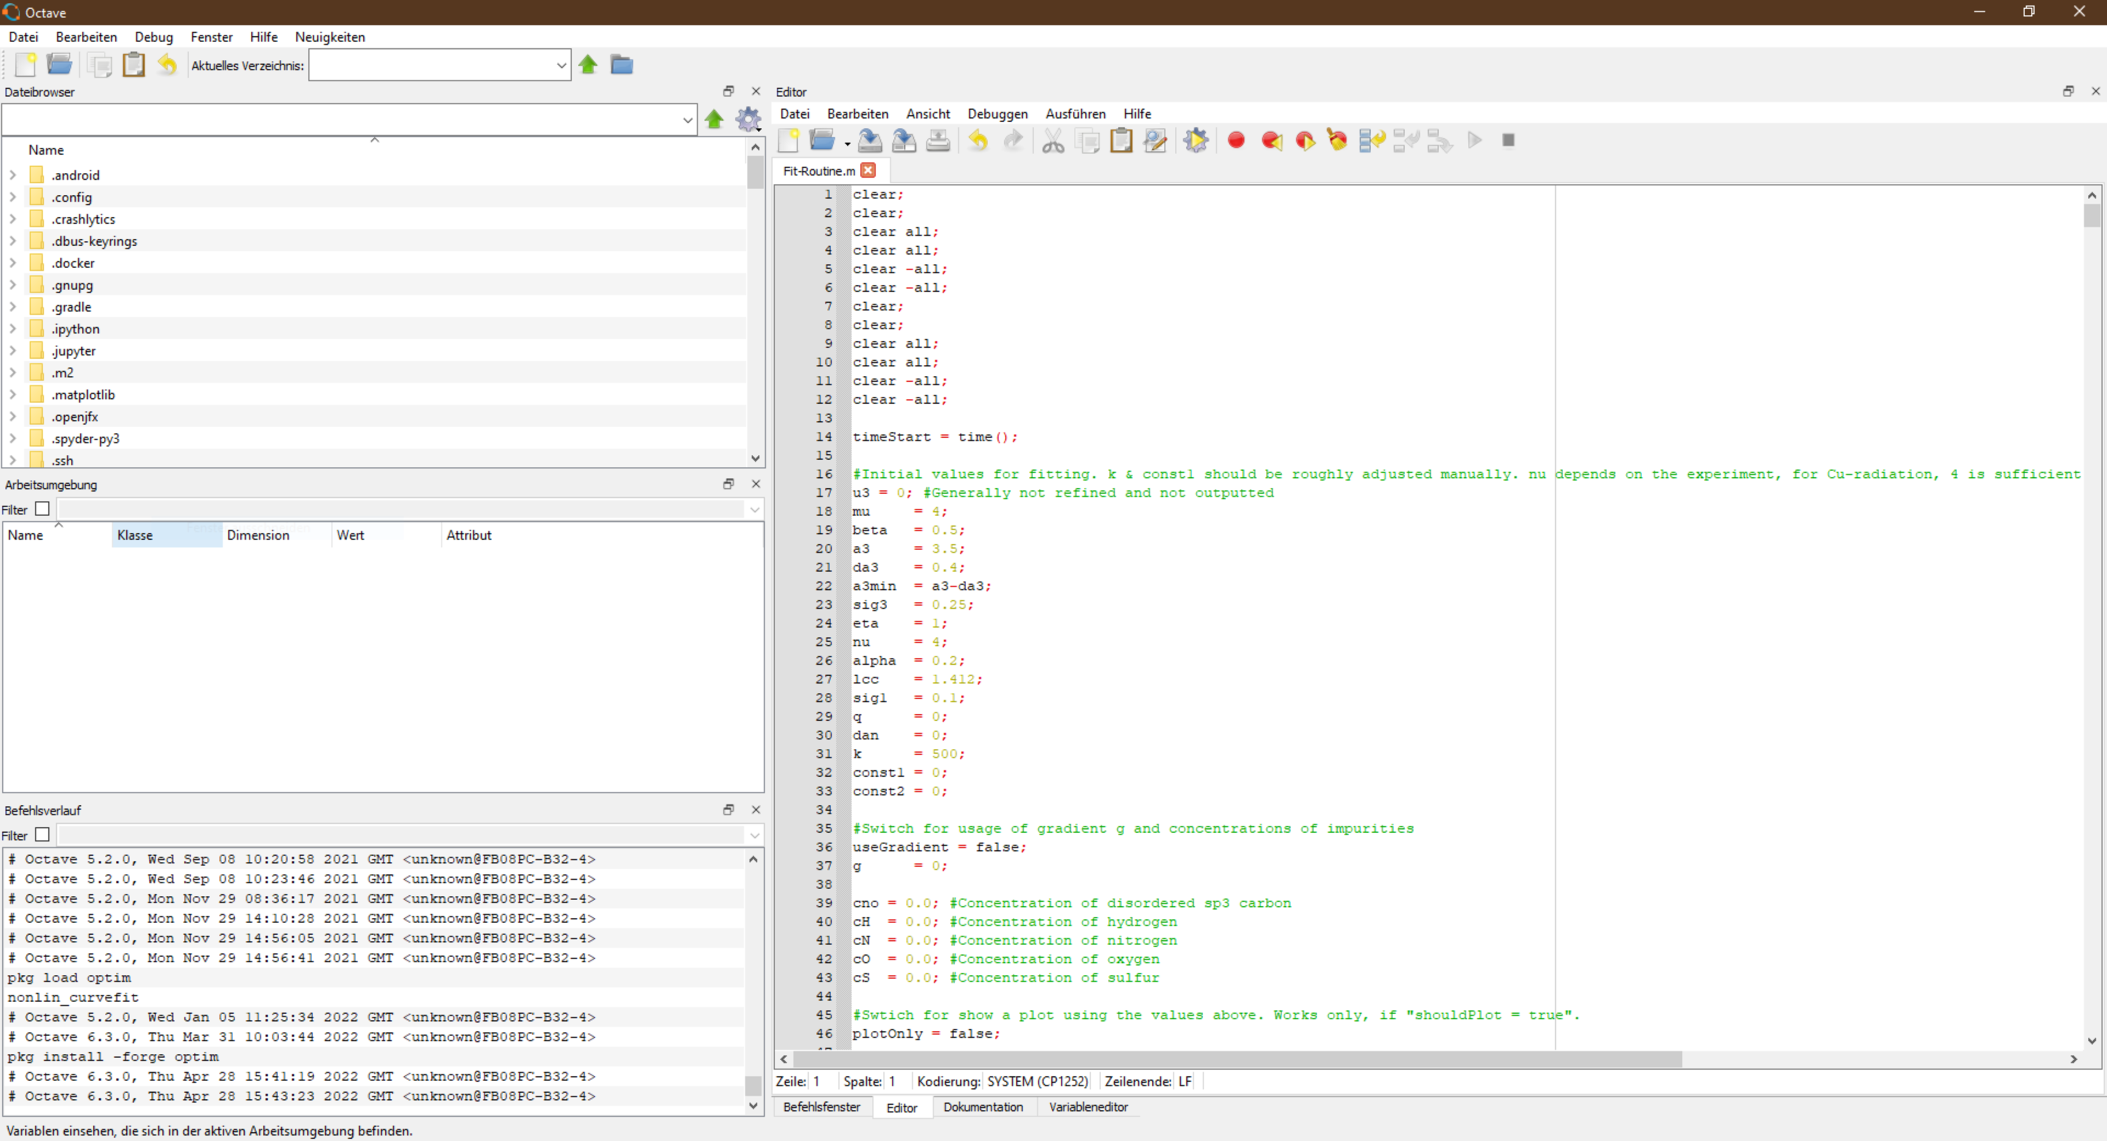Screen dimensions: 2107x1141
Task: Open an existing file from the main toolbar
Action: [x=59, y=65]
